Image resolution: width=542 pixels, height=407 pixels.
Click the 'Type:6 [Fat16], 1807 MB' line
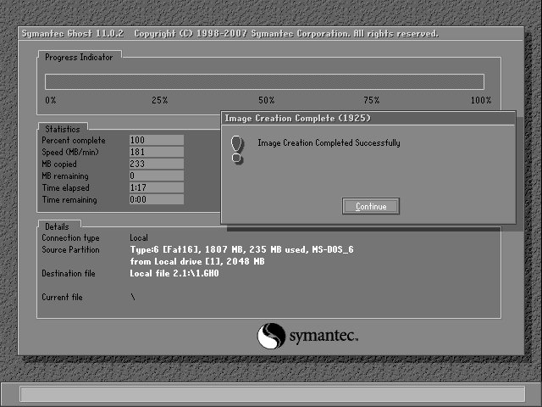pos(241,249)
